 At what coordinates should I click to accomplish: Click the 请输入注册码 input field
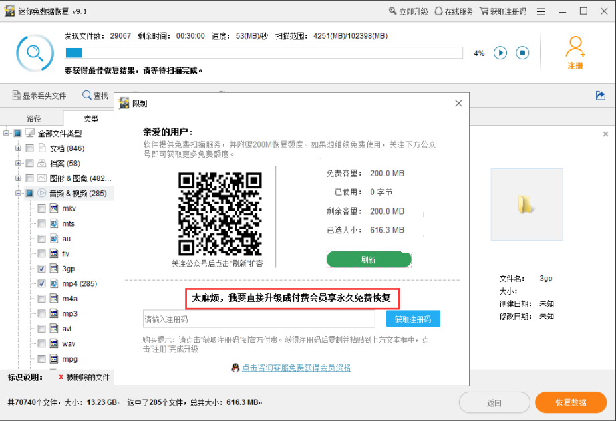point(259,319)
